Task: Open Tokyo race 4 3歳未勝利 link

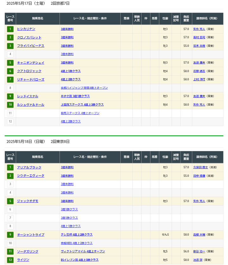Action: 67,193
